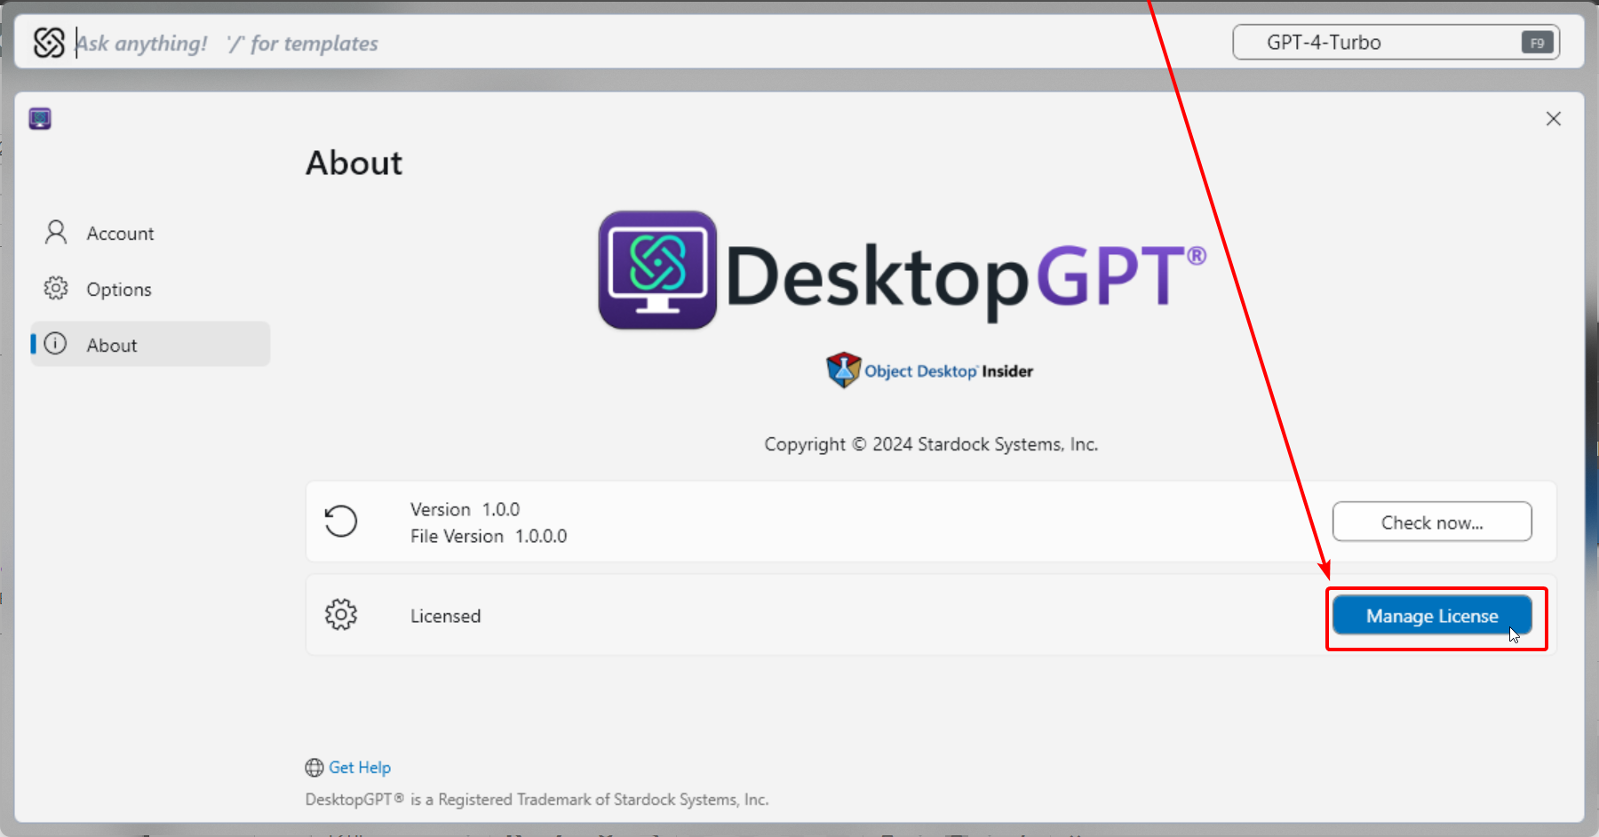The height and width of the screenshot is (837, 1599).
Task: Click the Options gear icon in sidebar
Action: [x=56, y=289]
